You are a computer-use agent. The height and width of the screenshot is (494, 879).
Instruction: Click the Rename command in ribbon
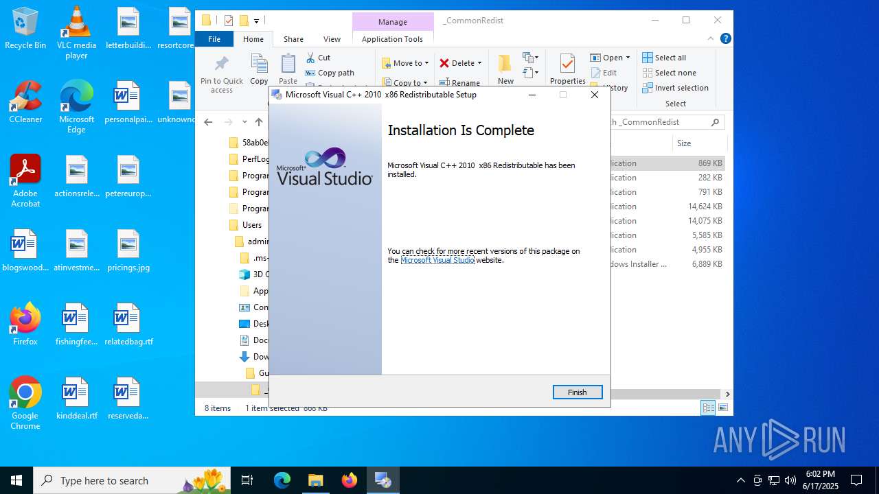pyautogui.click(x=460, y=82)
